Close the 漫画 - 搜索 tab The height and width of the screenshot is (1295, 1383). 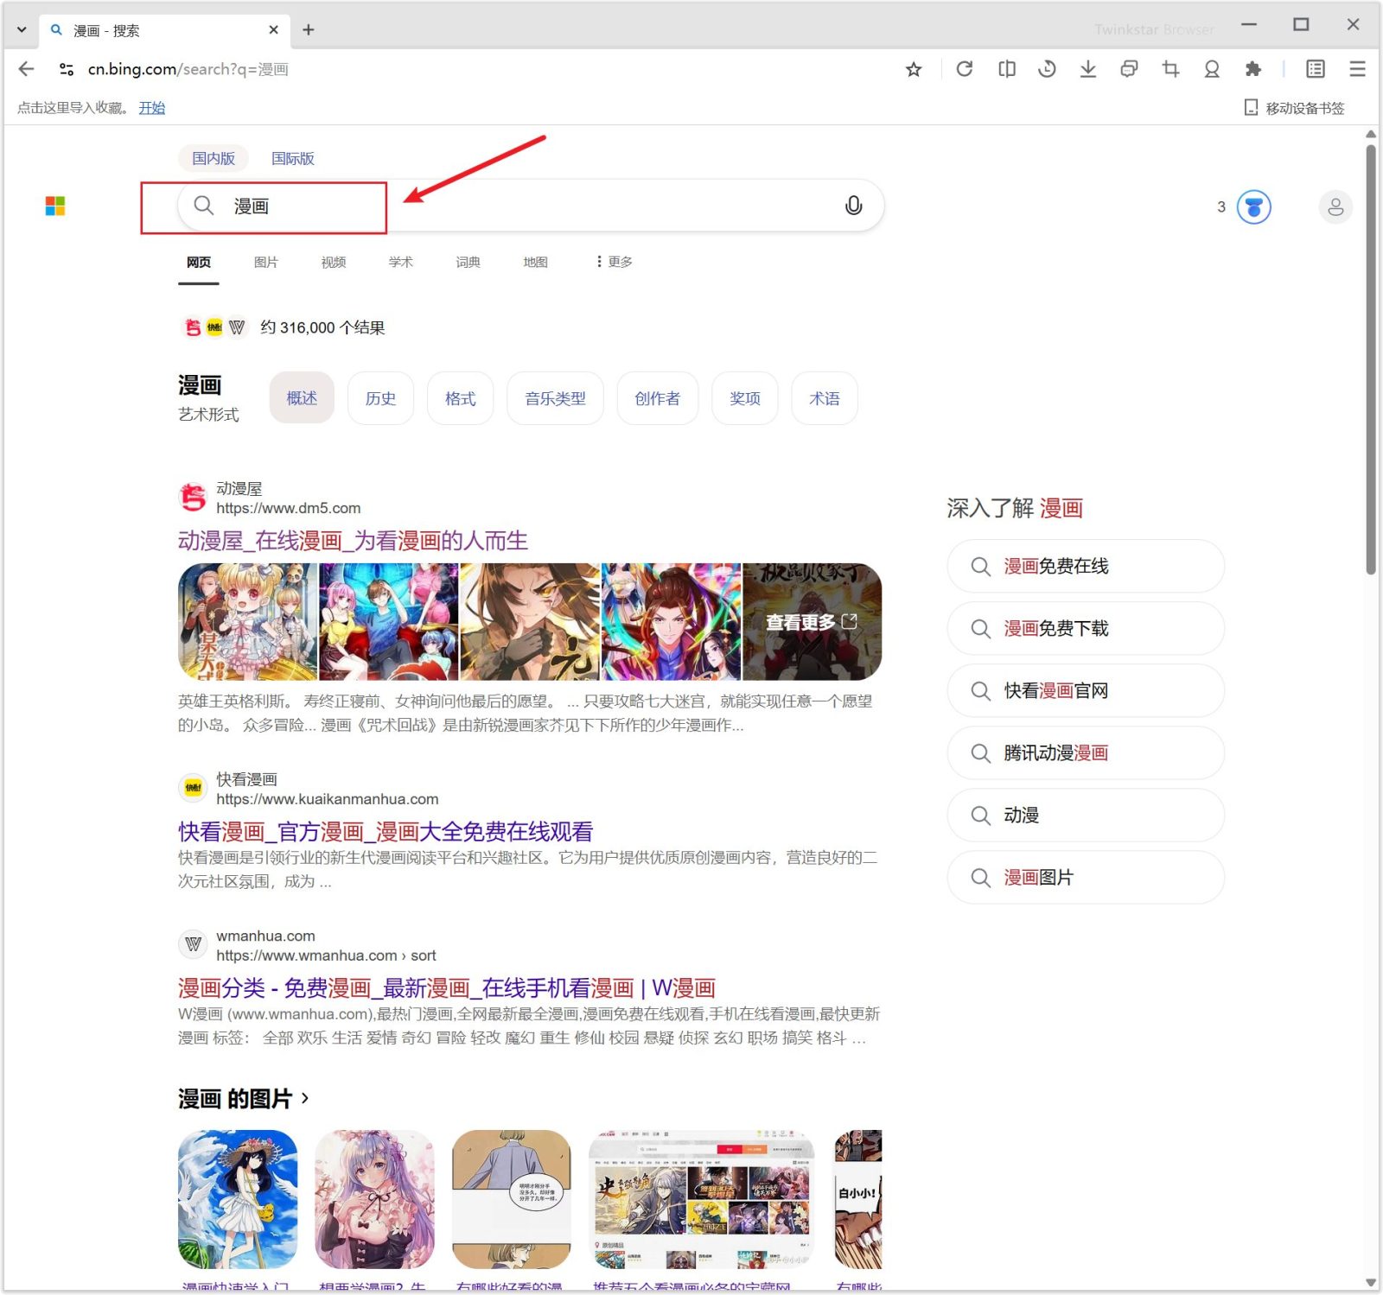[273, 30]
